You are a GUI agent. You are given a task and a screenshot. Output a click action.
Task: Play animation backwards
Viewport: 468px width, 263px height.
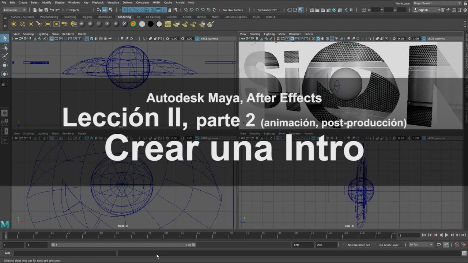coord(441,235)
